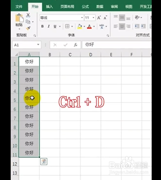Switch to the 公式 tab
Viewport: 161px width, 180px height.
[x=85, y=7]
